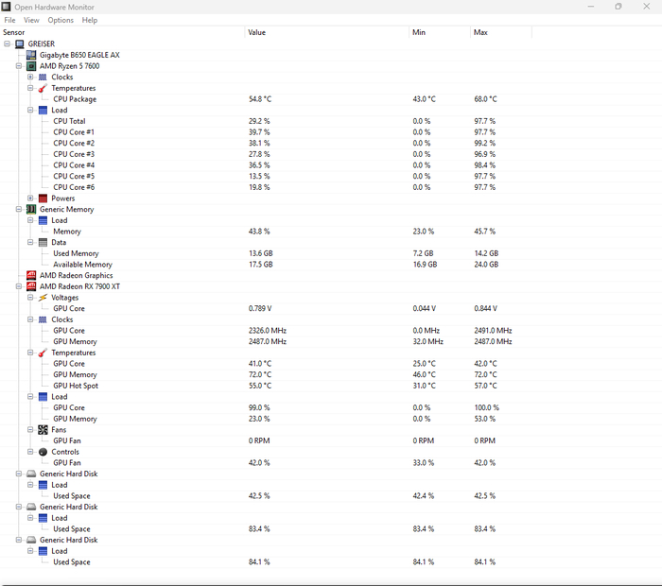
Task: Click the 43.8 % Memory load value
Action: pos(259,232)
